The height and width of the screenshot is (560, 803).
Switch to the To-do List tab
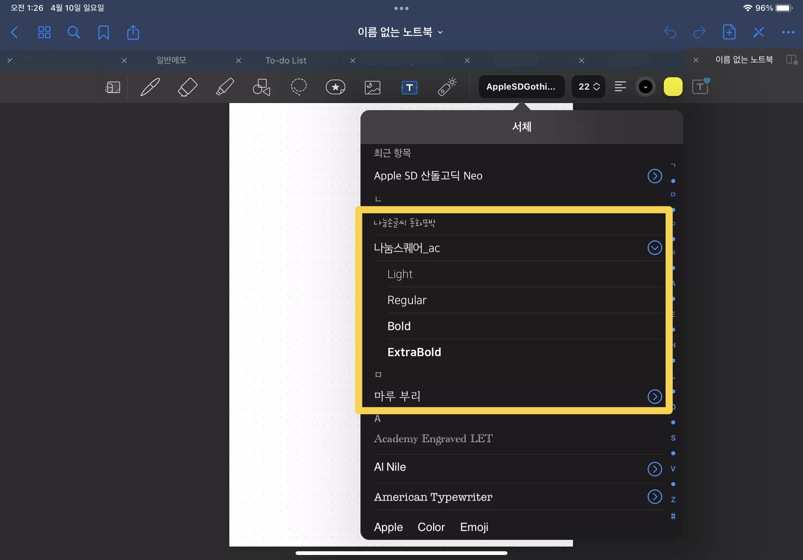point(286,60)
